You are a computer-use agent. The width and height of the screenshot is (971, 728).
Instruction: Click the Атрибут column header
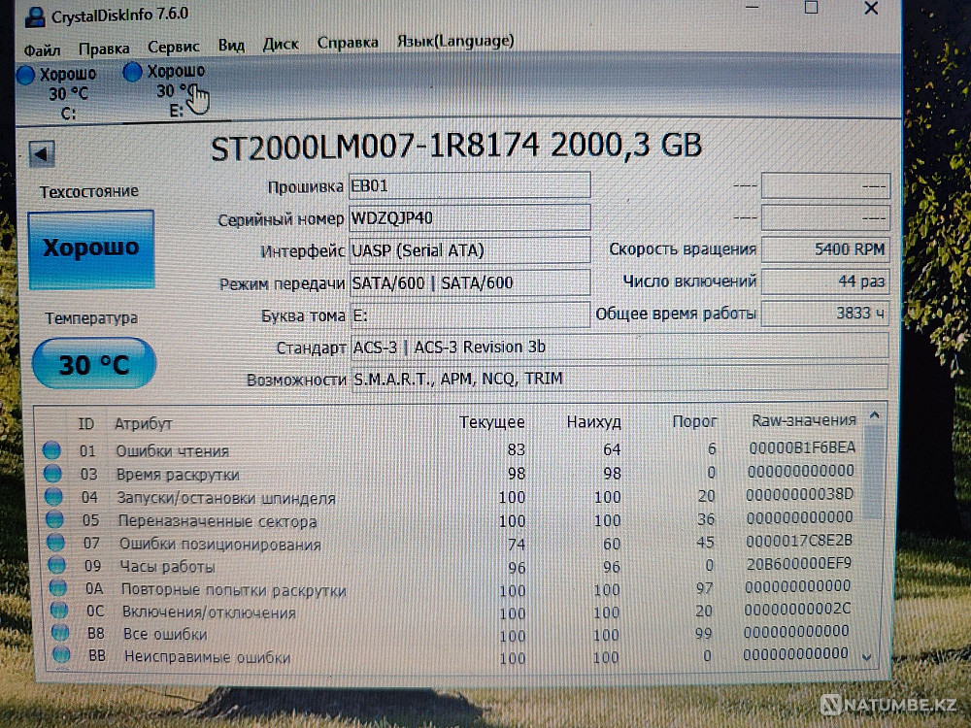point(143,423)
